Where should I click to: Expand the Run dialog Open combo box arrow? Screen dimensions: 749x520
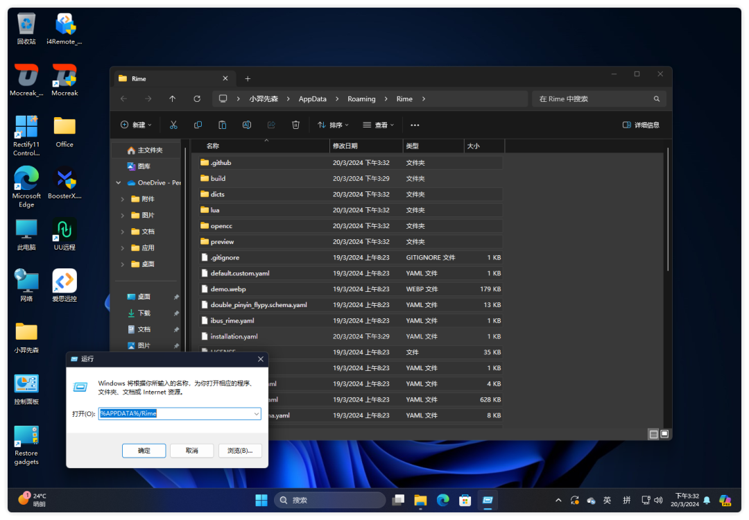point(256,413)
